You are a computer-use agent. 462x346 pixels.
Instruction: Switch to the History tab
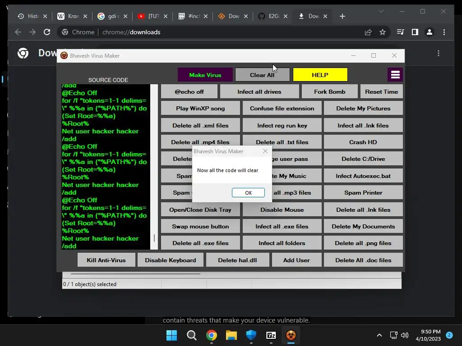[32, 16]
